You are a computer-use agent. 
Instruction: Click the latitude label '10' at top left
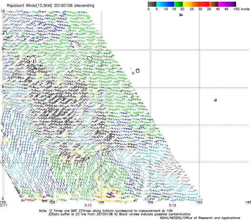coord(3,11)
